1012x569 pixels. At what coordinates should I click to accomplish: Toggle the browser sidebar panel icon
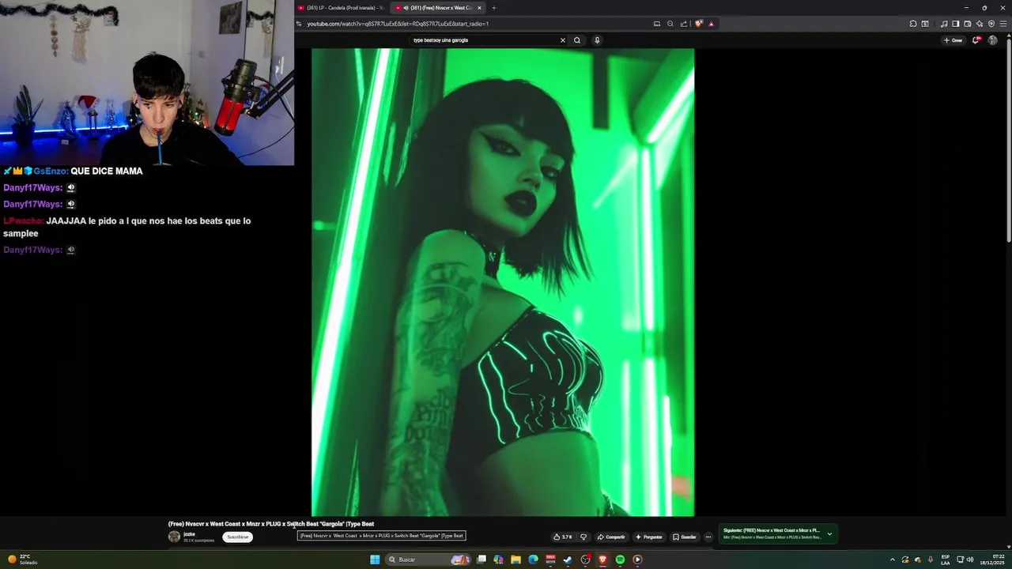(956, 24)
